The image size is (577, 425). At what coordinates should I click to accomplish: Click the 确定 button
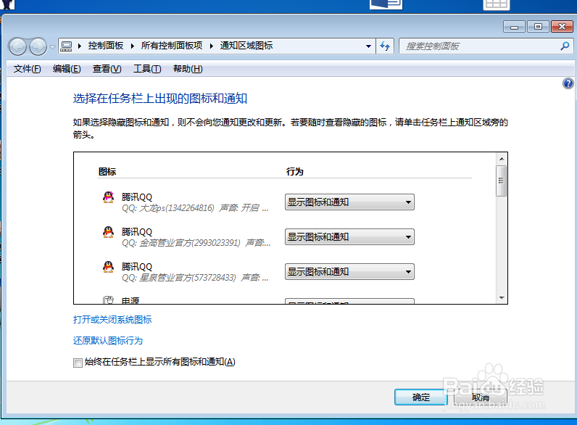pos(421,397)
